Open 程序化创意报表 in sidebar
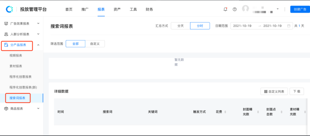Viewport: 310px width, 136px height. point(20,77)
